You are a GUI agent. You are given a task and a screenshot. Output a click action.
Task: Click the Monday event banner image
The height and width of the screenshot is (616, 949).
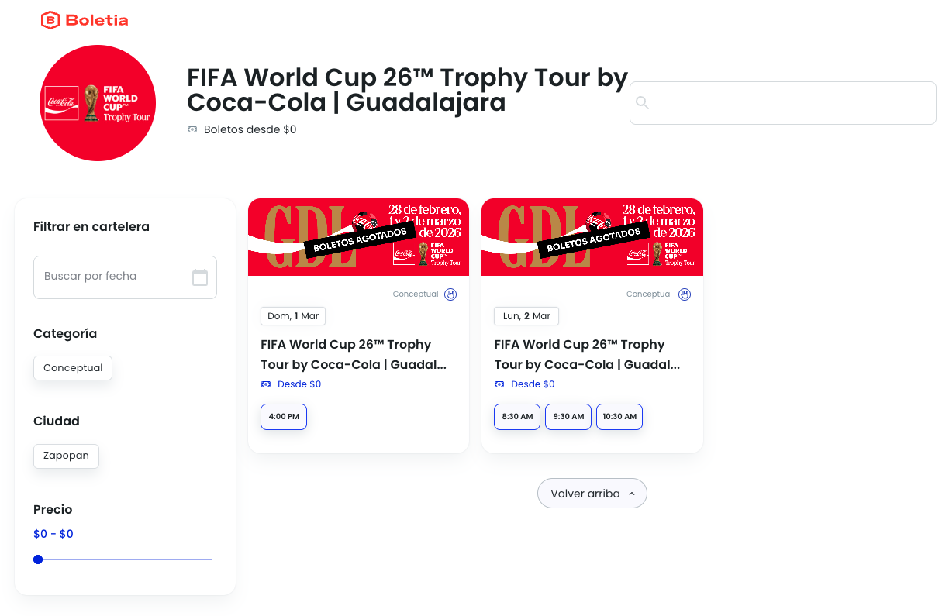coord(592,237)
